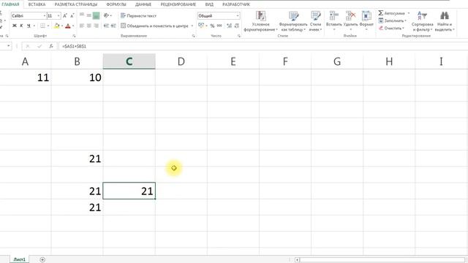Toggle bold (Ж) formatting
Viewport: 468px width, 263px height.
click(15, 26)
